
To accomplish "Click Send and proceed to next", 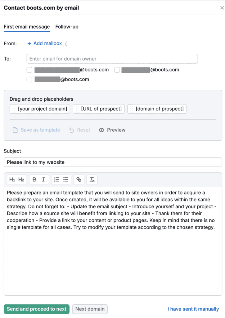I will (37, 309).
